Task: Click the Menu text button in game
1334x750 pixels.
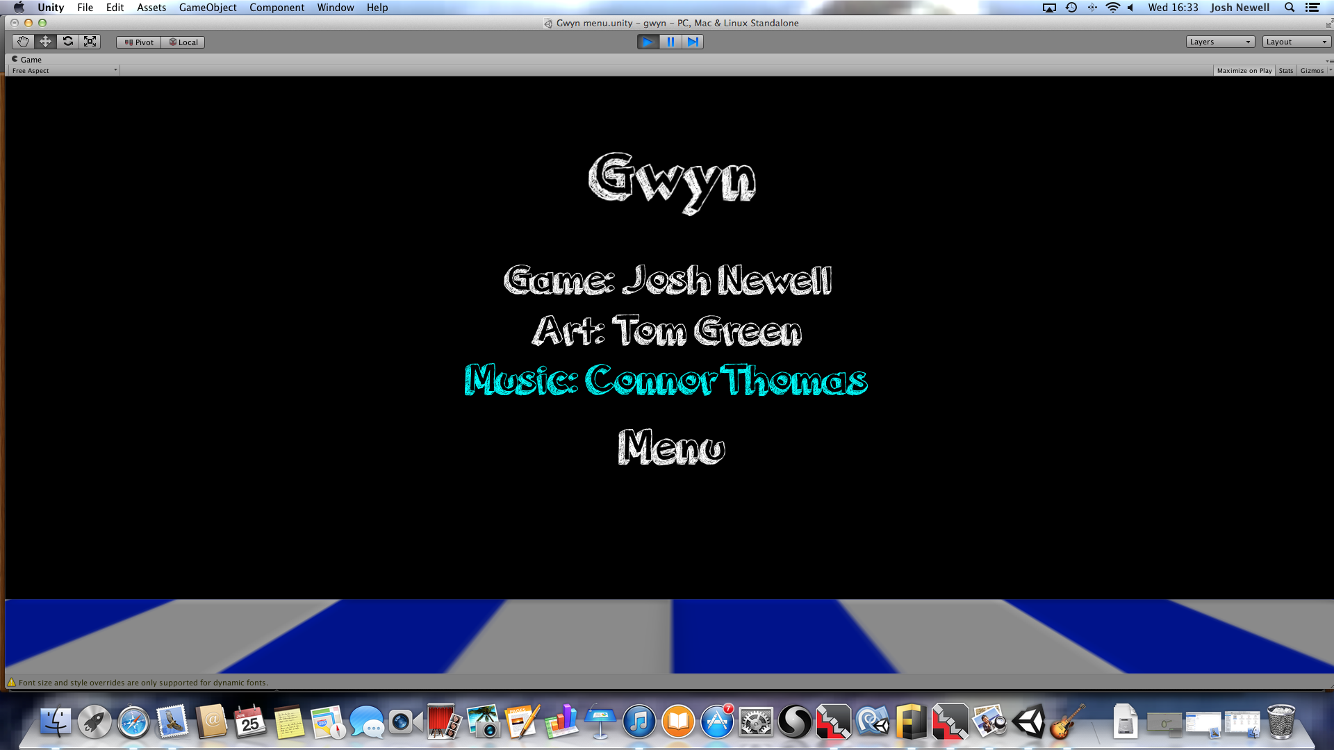Action: click(671, 448)
